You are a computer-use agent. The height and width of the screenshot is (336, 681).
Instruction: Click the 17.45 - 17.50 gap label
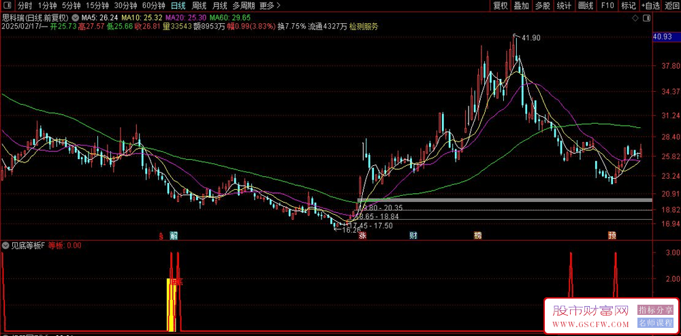(370, 225)
